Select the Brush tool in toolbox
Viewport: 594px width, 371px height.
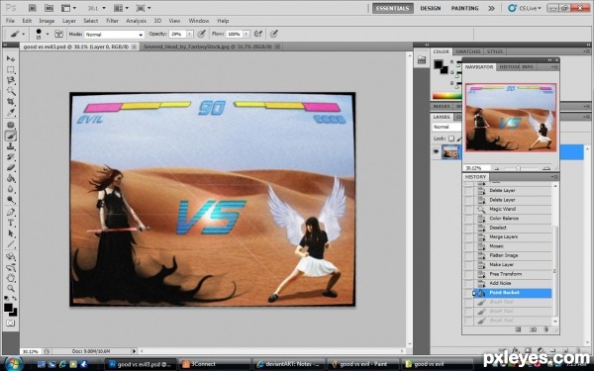click(10, 136)
